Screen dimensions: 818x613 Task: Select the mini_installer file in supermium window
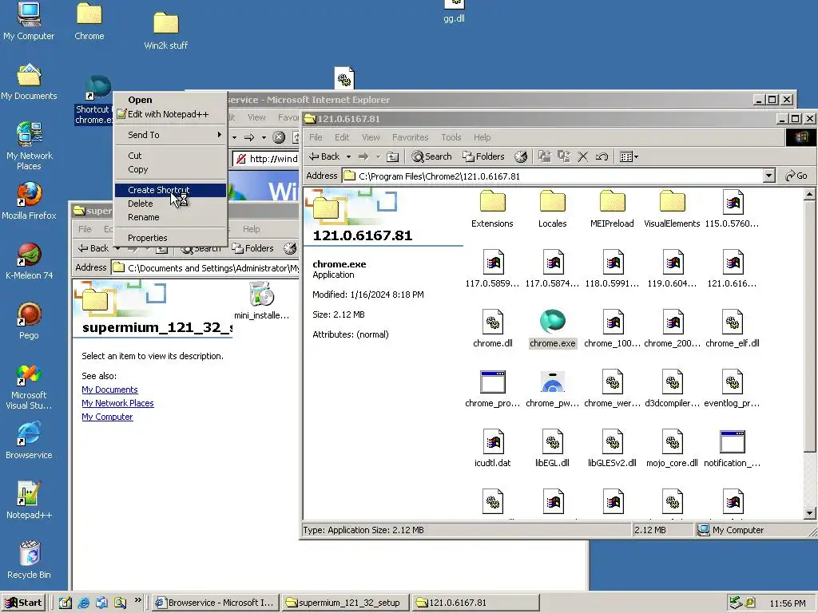(x=261, y=301)
